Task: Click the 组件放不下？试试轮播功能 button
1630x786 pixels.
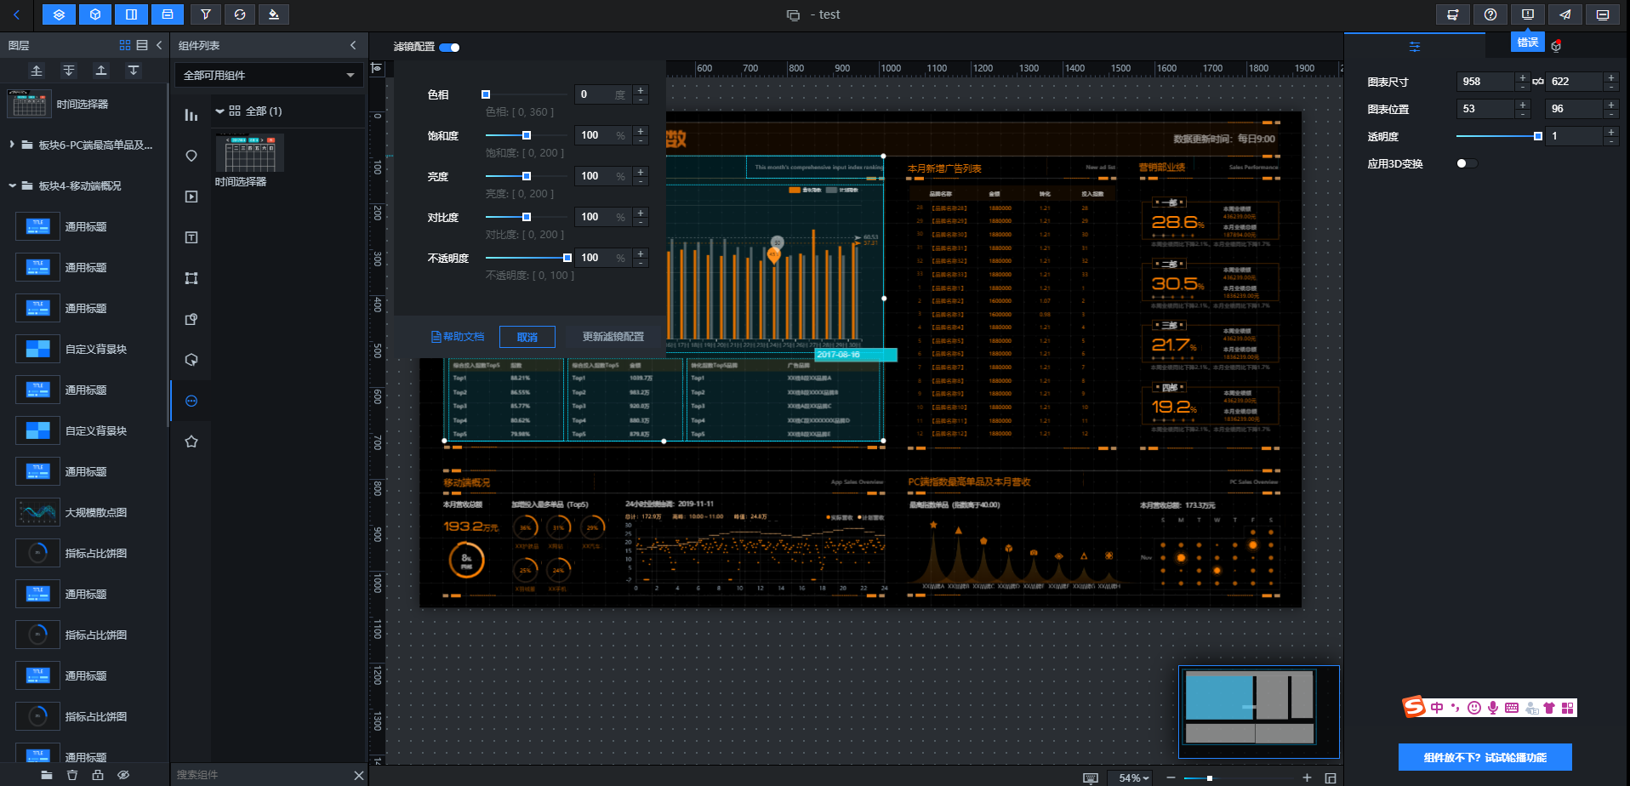Action: (1485, 757)
